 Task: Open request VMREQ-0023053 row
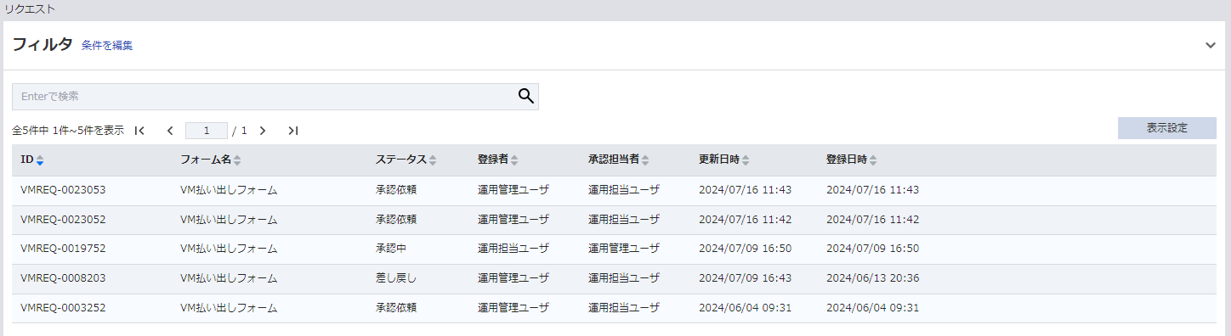pyautogui.click(x=614, y=190)
